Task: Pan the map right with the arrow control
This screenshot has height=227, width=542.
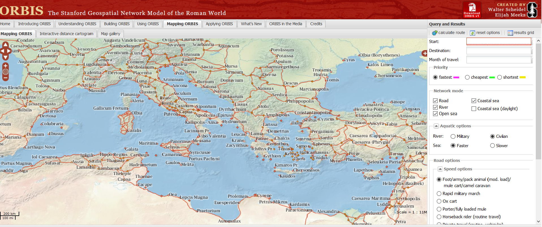Action: pyautogui.click(x=9, y=51)
